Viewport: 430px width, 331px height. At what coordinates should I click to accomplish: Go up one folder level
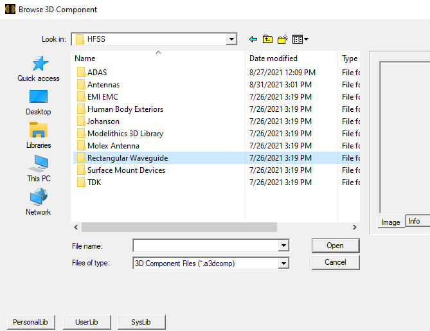267,39
